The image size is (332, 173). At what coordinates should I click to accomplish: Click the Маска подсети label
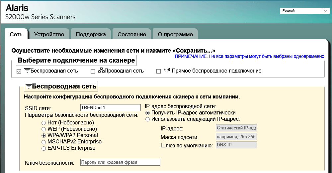point(180,137)
